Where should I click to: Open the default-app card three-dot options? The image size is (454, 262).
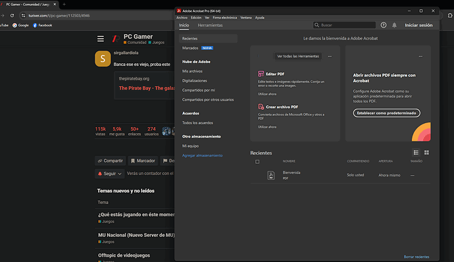coord(420,56)
